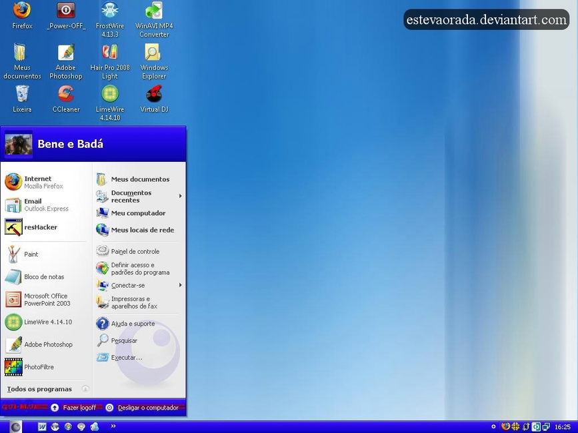
Task: Open Meus documentos desktop folder icon
Action: coord(22,61)
